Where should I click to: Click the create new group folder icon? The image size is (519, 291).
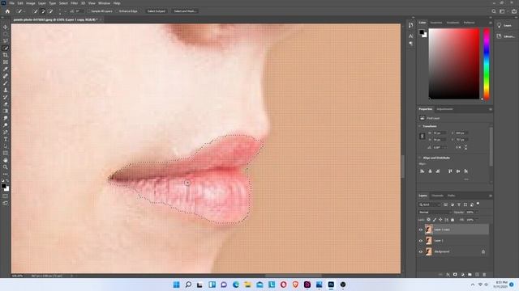470,275
